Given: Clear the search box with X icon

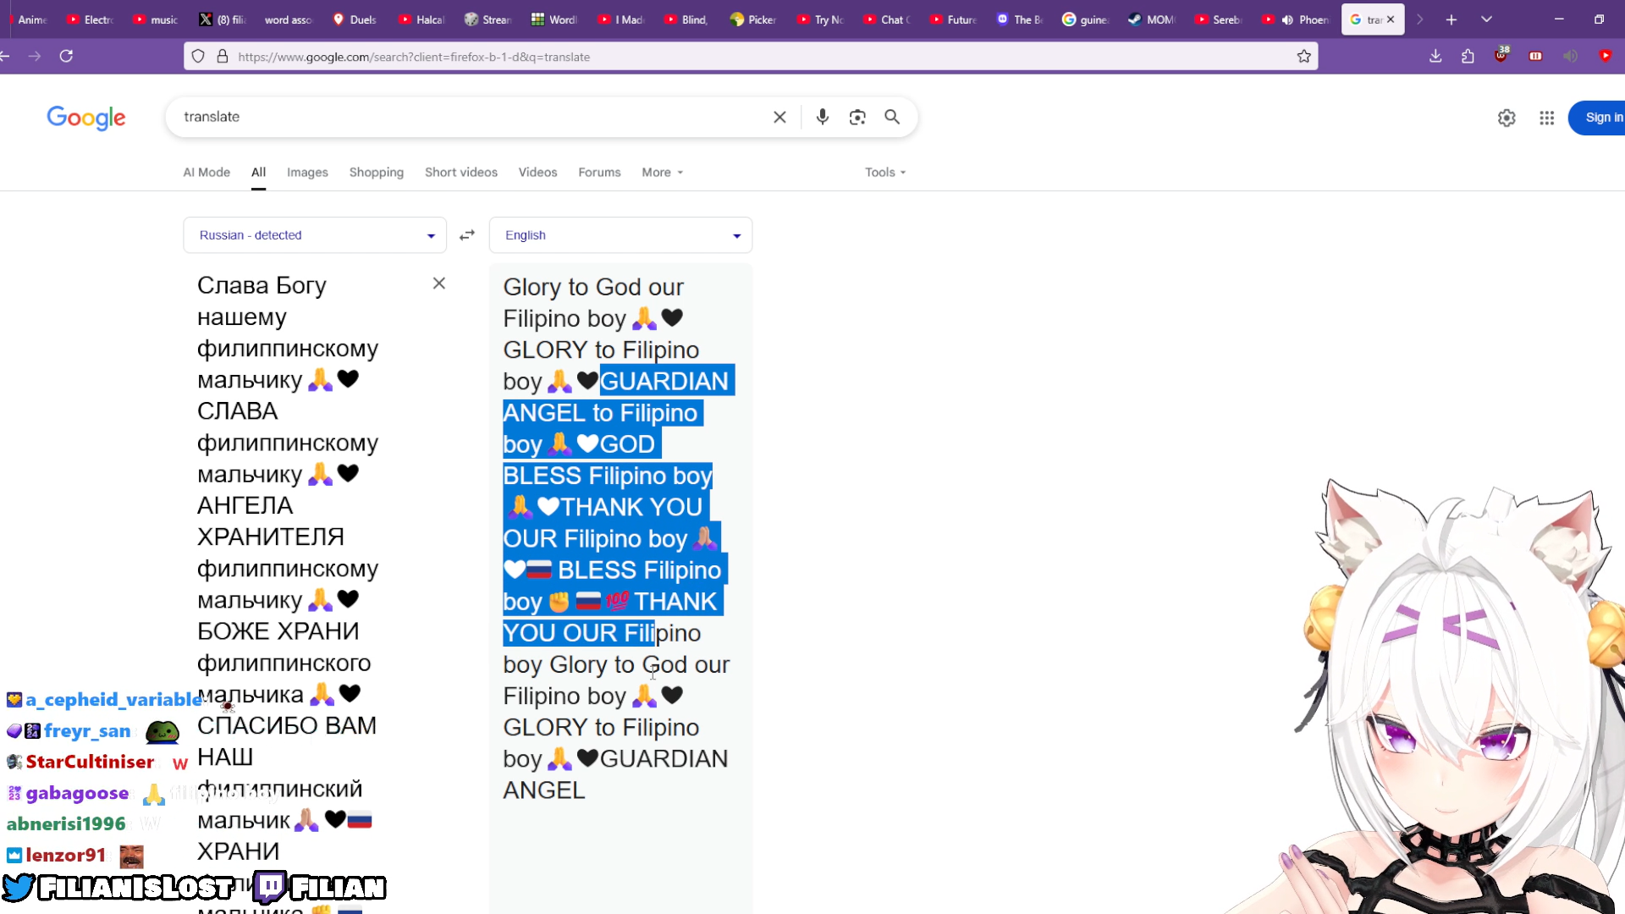Looking at the screenshot, I should tap(779, 117).
